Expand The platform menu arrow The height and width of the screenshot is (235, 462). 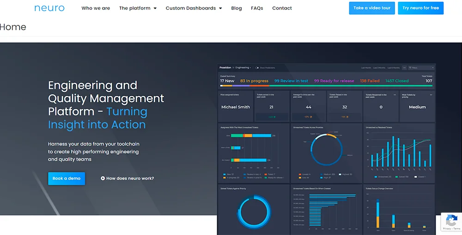click(155, 8)
